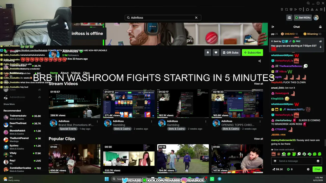326x183 pixels.
Task: Open options menu for 162.1K views Gambling video
Action: pos(206,121)
